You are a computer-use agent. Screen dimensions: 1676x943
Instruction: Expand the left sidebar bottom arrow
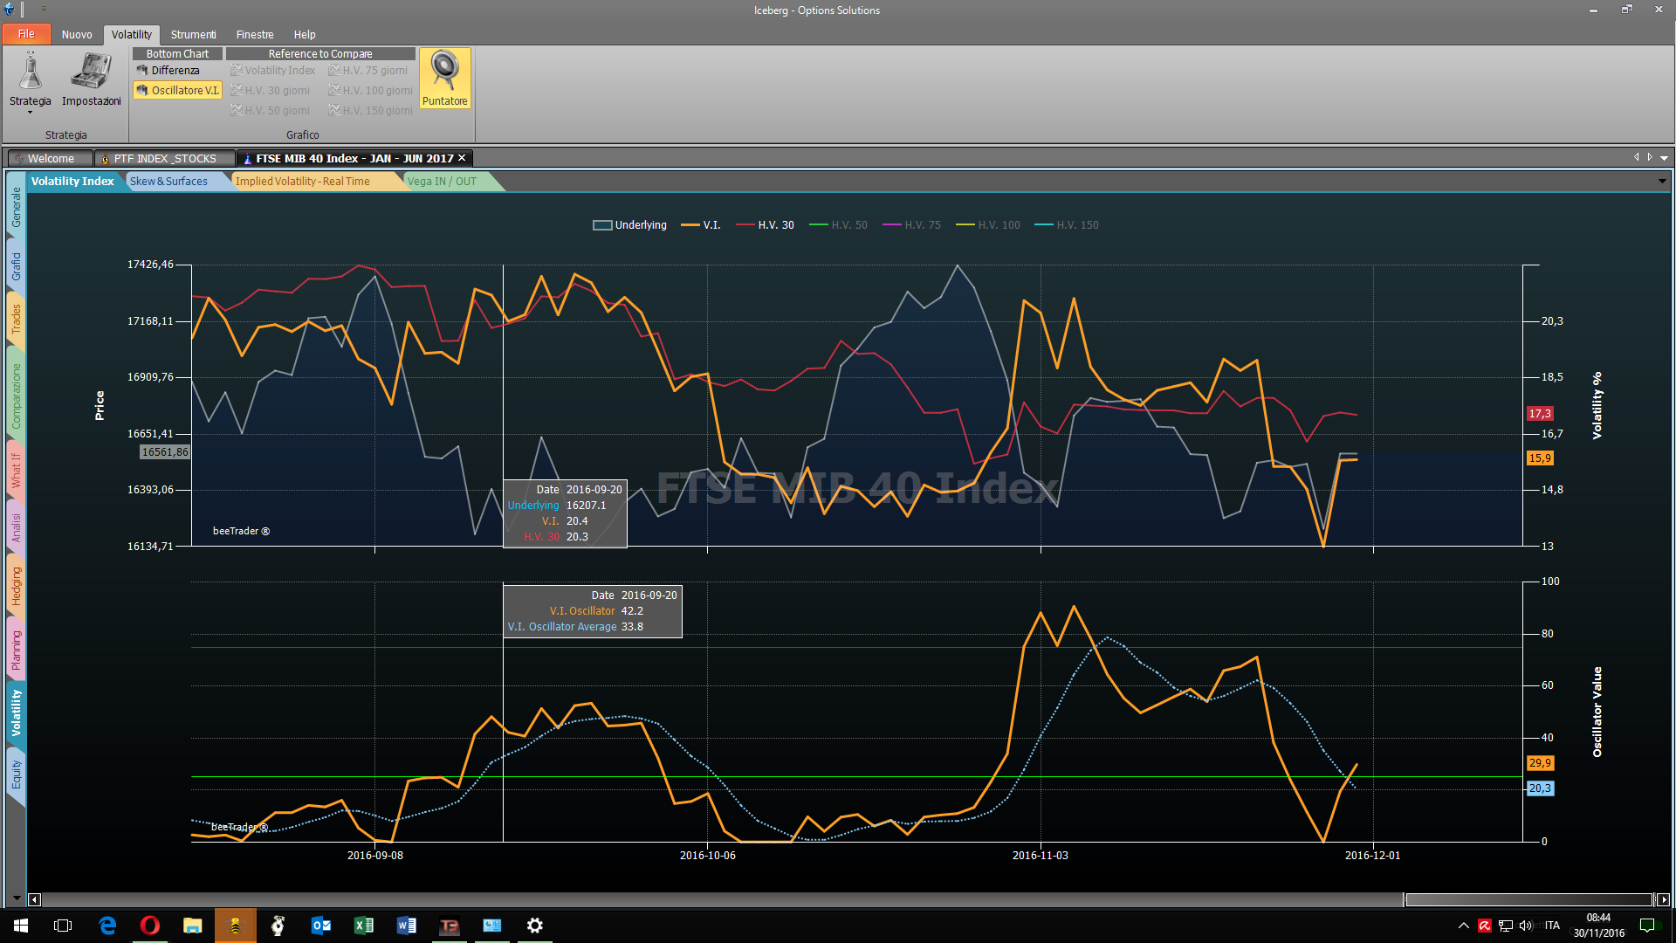point(16,898)
